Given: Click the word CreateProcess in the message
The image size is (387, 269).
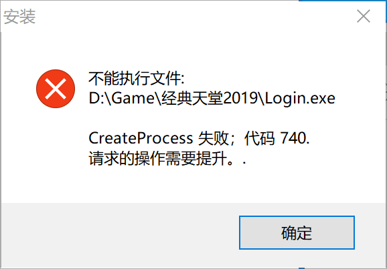Looking at the screenshot, I should pyautogui.click(x=141, y=138).
